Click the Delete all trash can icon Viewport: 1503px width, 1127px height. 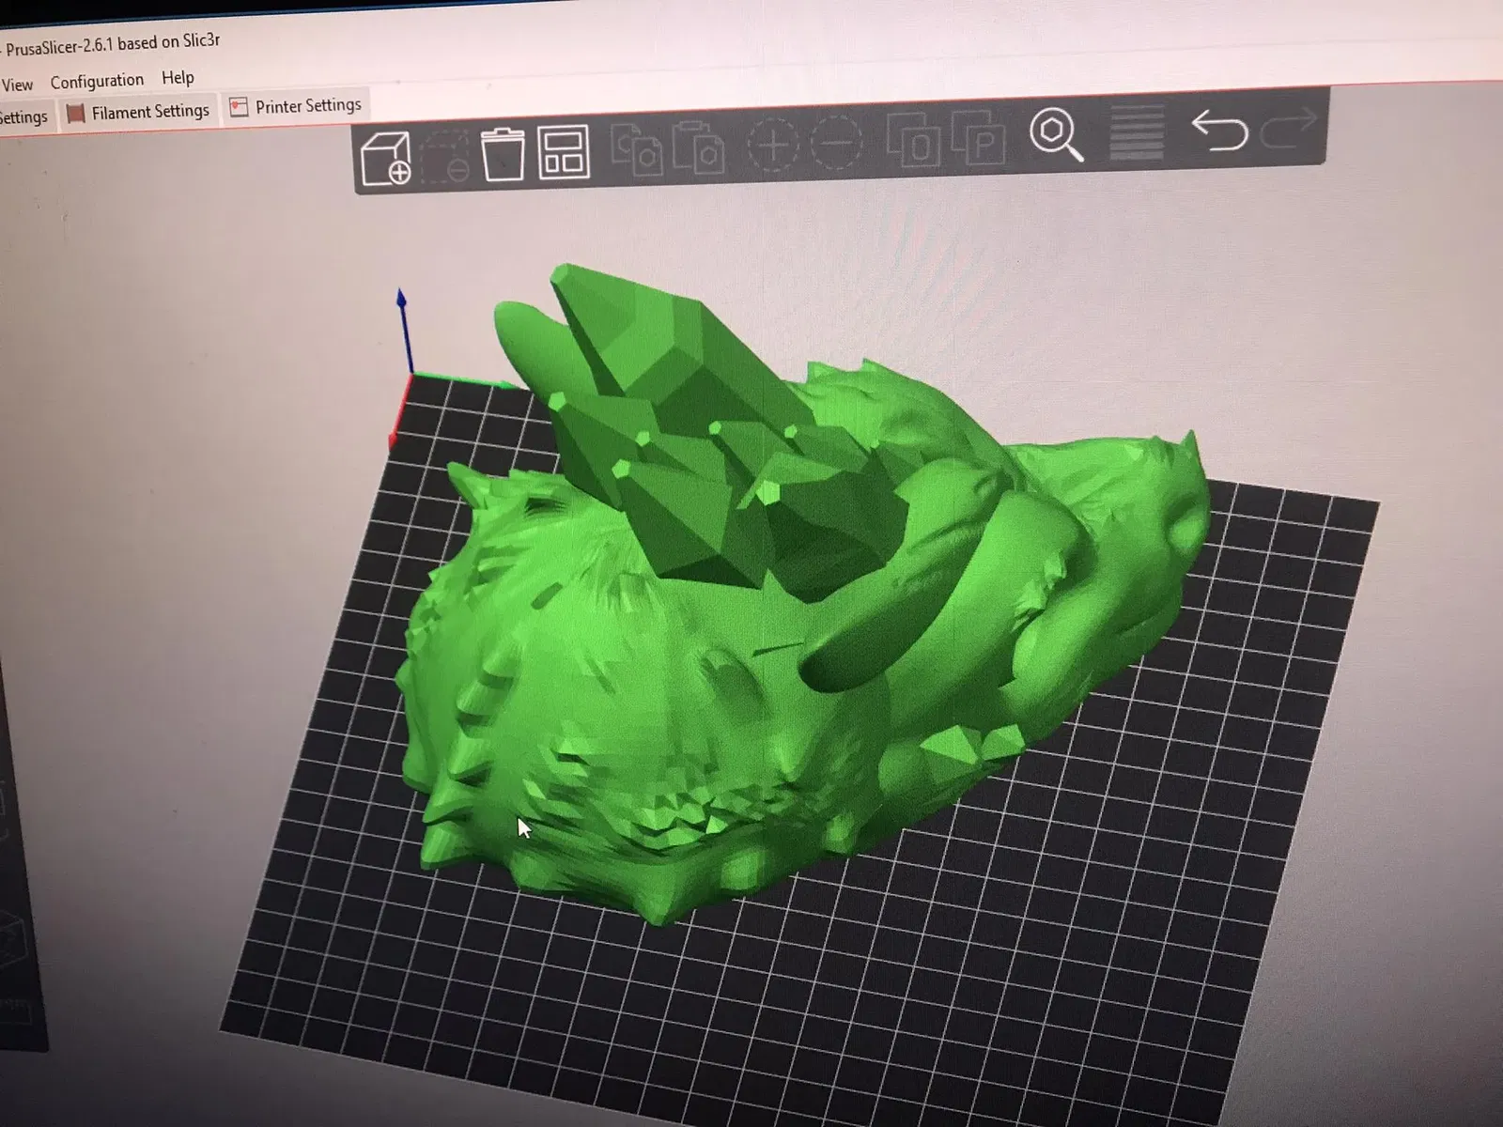coord(503,154)
